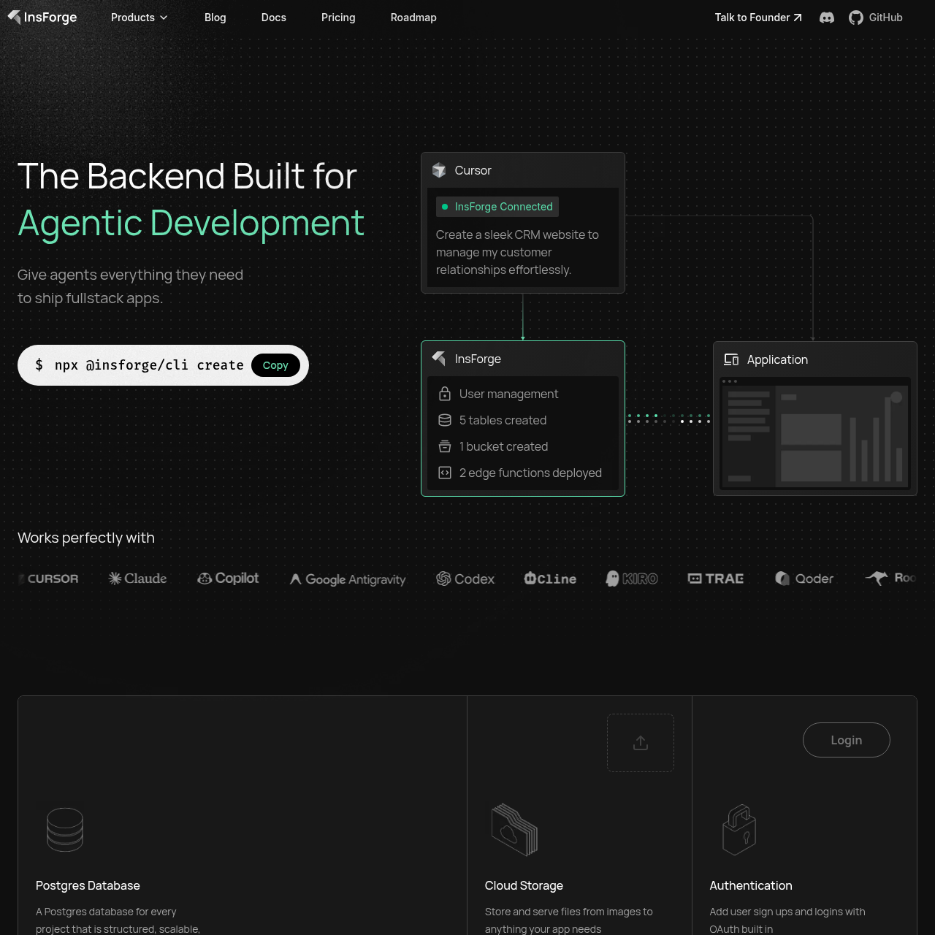The height and width of the screenshot is (935, 935).
Task: Click the Qoder logo
Action: [804, 579]
